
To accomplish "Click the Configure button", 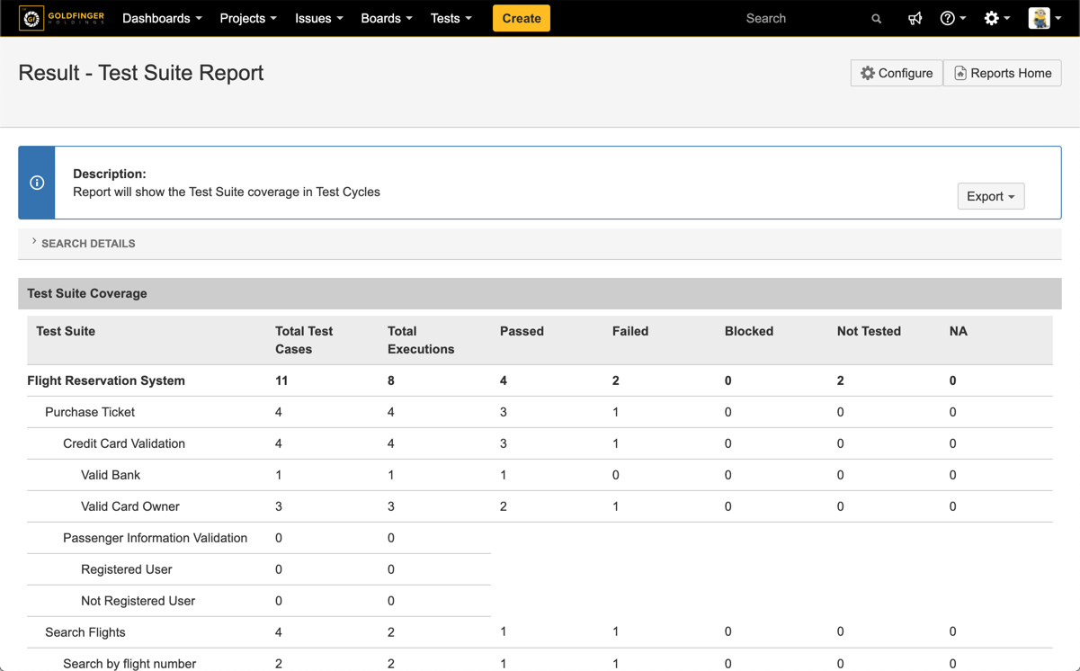I will [896, 73].
